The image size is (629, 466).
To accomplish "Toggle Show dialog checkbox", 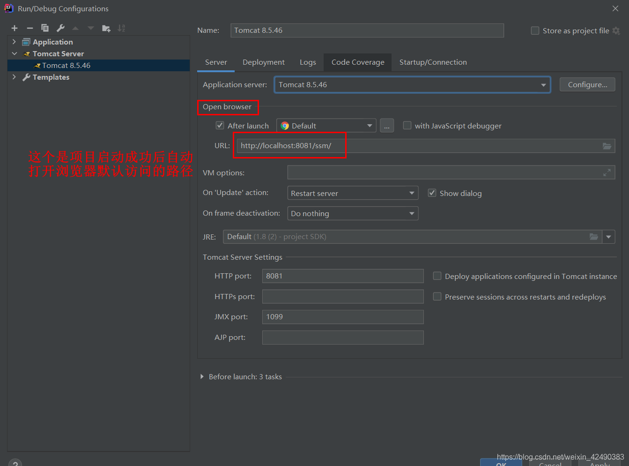I will point(432,193).
